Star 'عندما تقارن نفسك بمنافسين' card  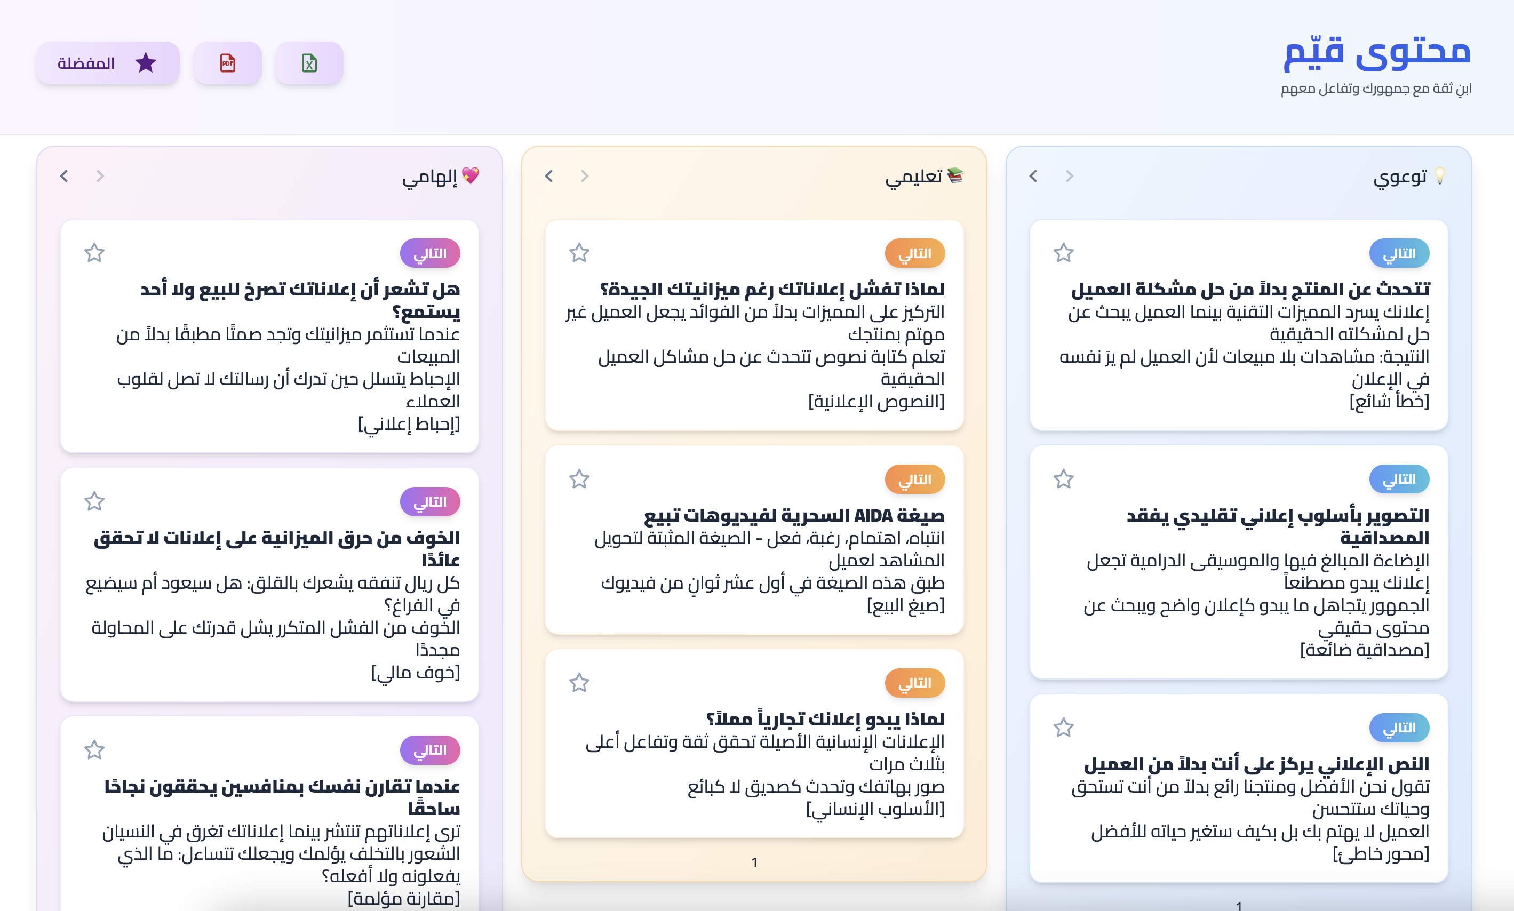click(x=94, y=749)
